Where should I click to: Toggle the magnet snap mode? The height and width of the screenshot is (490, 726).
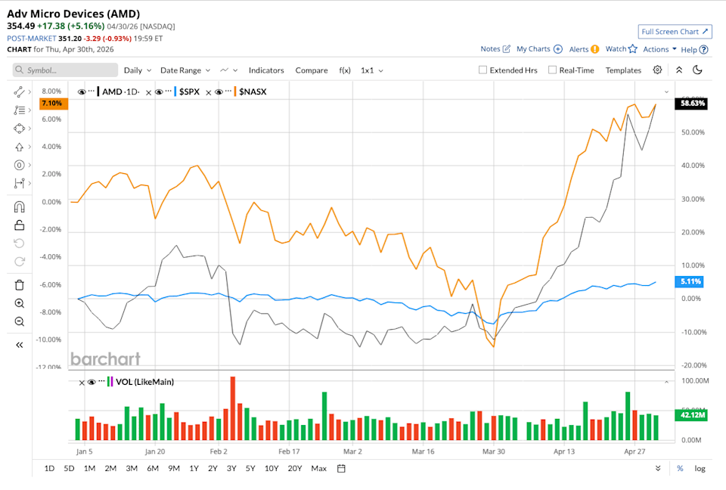tap(19, 206)
